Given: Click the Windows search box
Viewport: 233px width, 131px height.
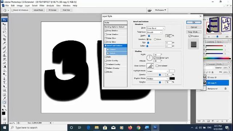Looking at the screenshot, I should pos(38,128).
